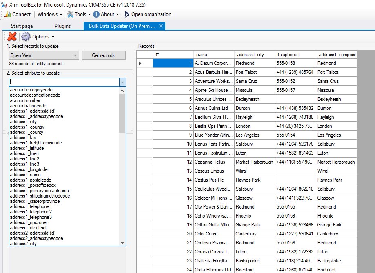
Task: Select address1_line2 attribute
Action: click(x=24, y=159)
